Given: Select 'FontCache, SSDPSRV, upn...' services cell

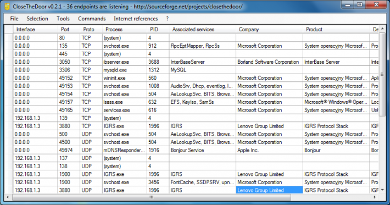Looking at the screenshot, I should 203,182.
